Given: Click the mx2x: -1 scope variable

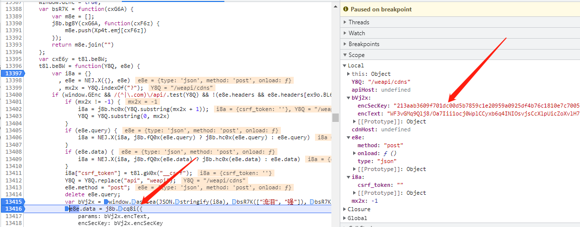Looking at the screenshot, I should point(366,201).
